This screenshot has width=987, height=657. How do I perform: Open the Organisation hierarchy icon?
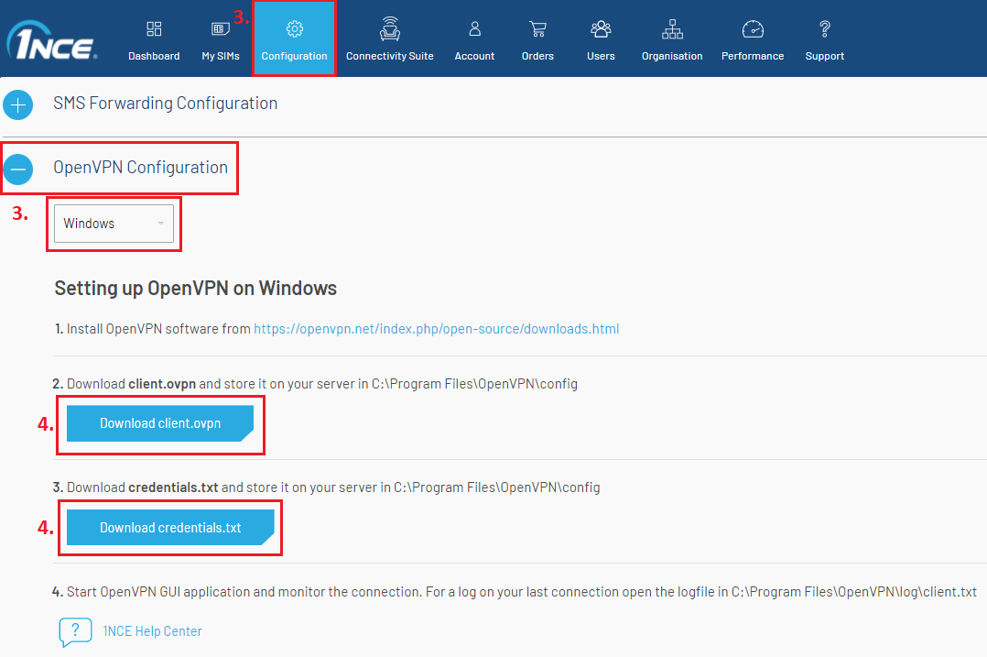672,29
